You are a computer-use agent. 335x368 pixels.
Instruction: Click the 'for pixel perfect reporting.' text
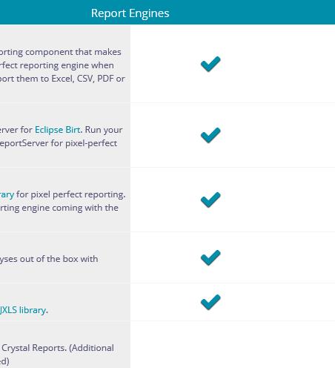click(x=70, y=194)
